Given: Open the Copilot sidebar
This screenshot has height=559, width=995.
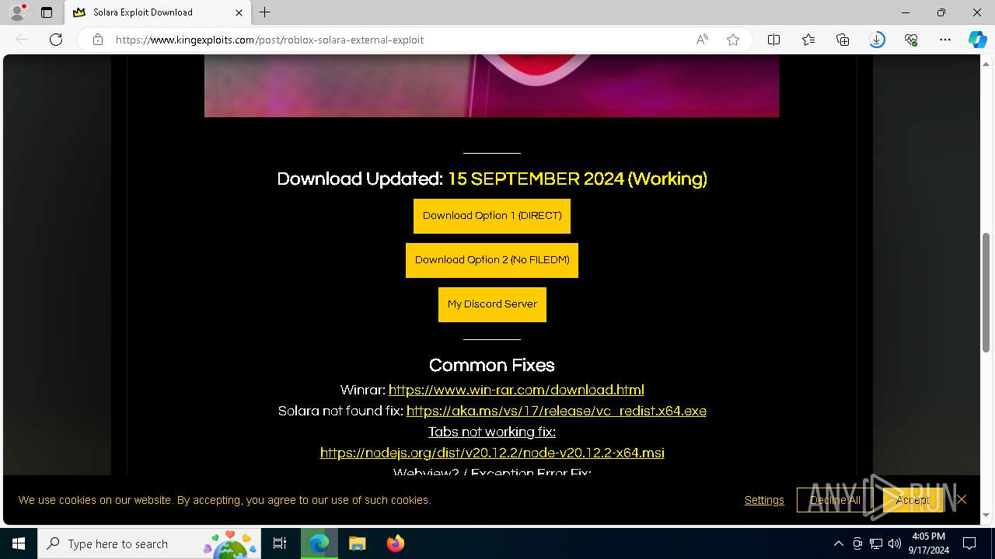Looking at the screenshot, I should click(977, 40).
